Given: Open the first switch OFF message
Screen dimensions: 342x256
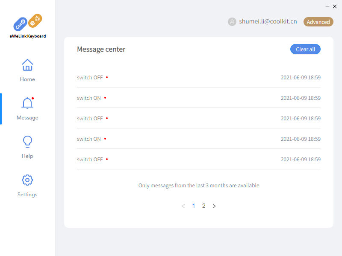Looking at the screenshot, I should click(x=90, y=78).
